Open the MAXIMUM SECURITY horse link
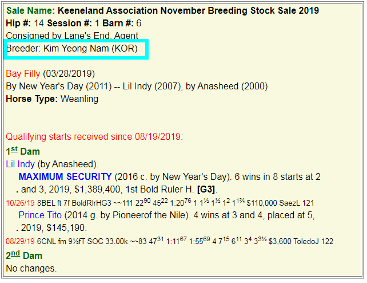367x283 pixels. point(65,176)
